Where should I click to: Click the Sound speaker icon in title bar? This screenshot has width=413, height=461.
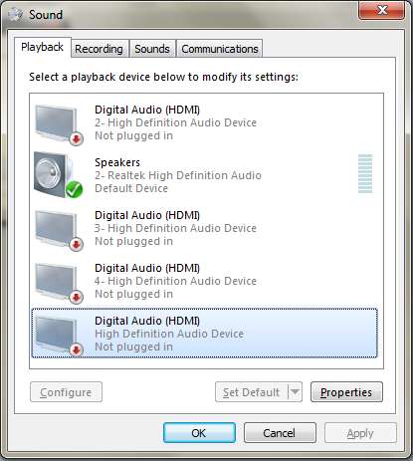pyautogui.click(x=15, y=14)
